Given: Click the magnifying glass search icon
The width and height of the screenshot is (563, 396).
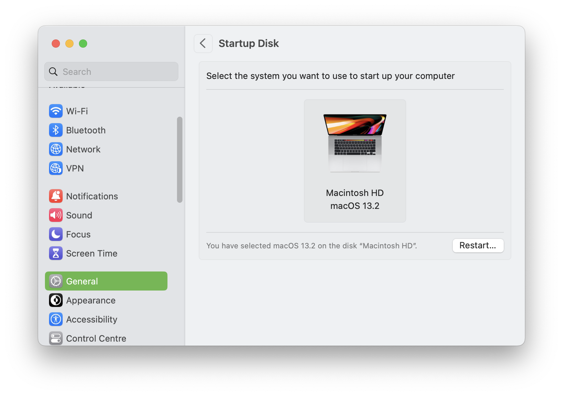Looking at the screenshot, I should pos(53,71).
